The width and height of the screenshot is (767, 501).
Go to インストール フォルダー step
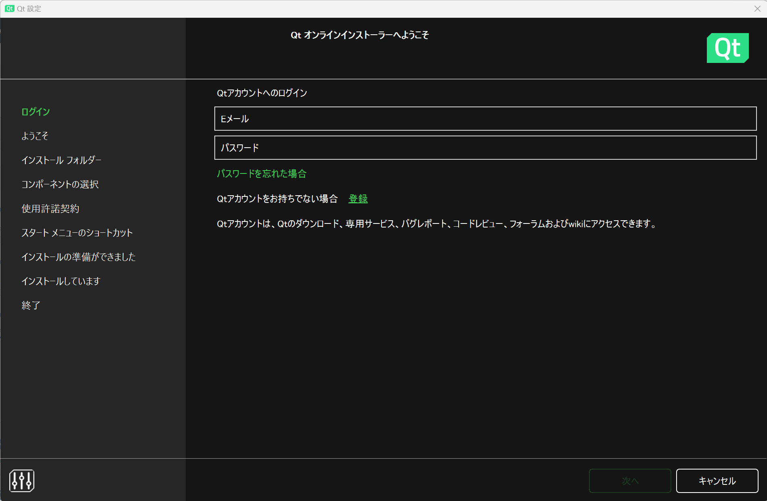(x=61, y=160)
